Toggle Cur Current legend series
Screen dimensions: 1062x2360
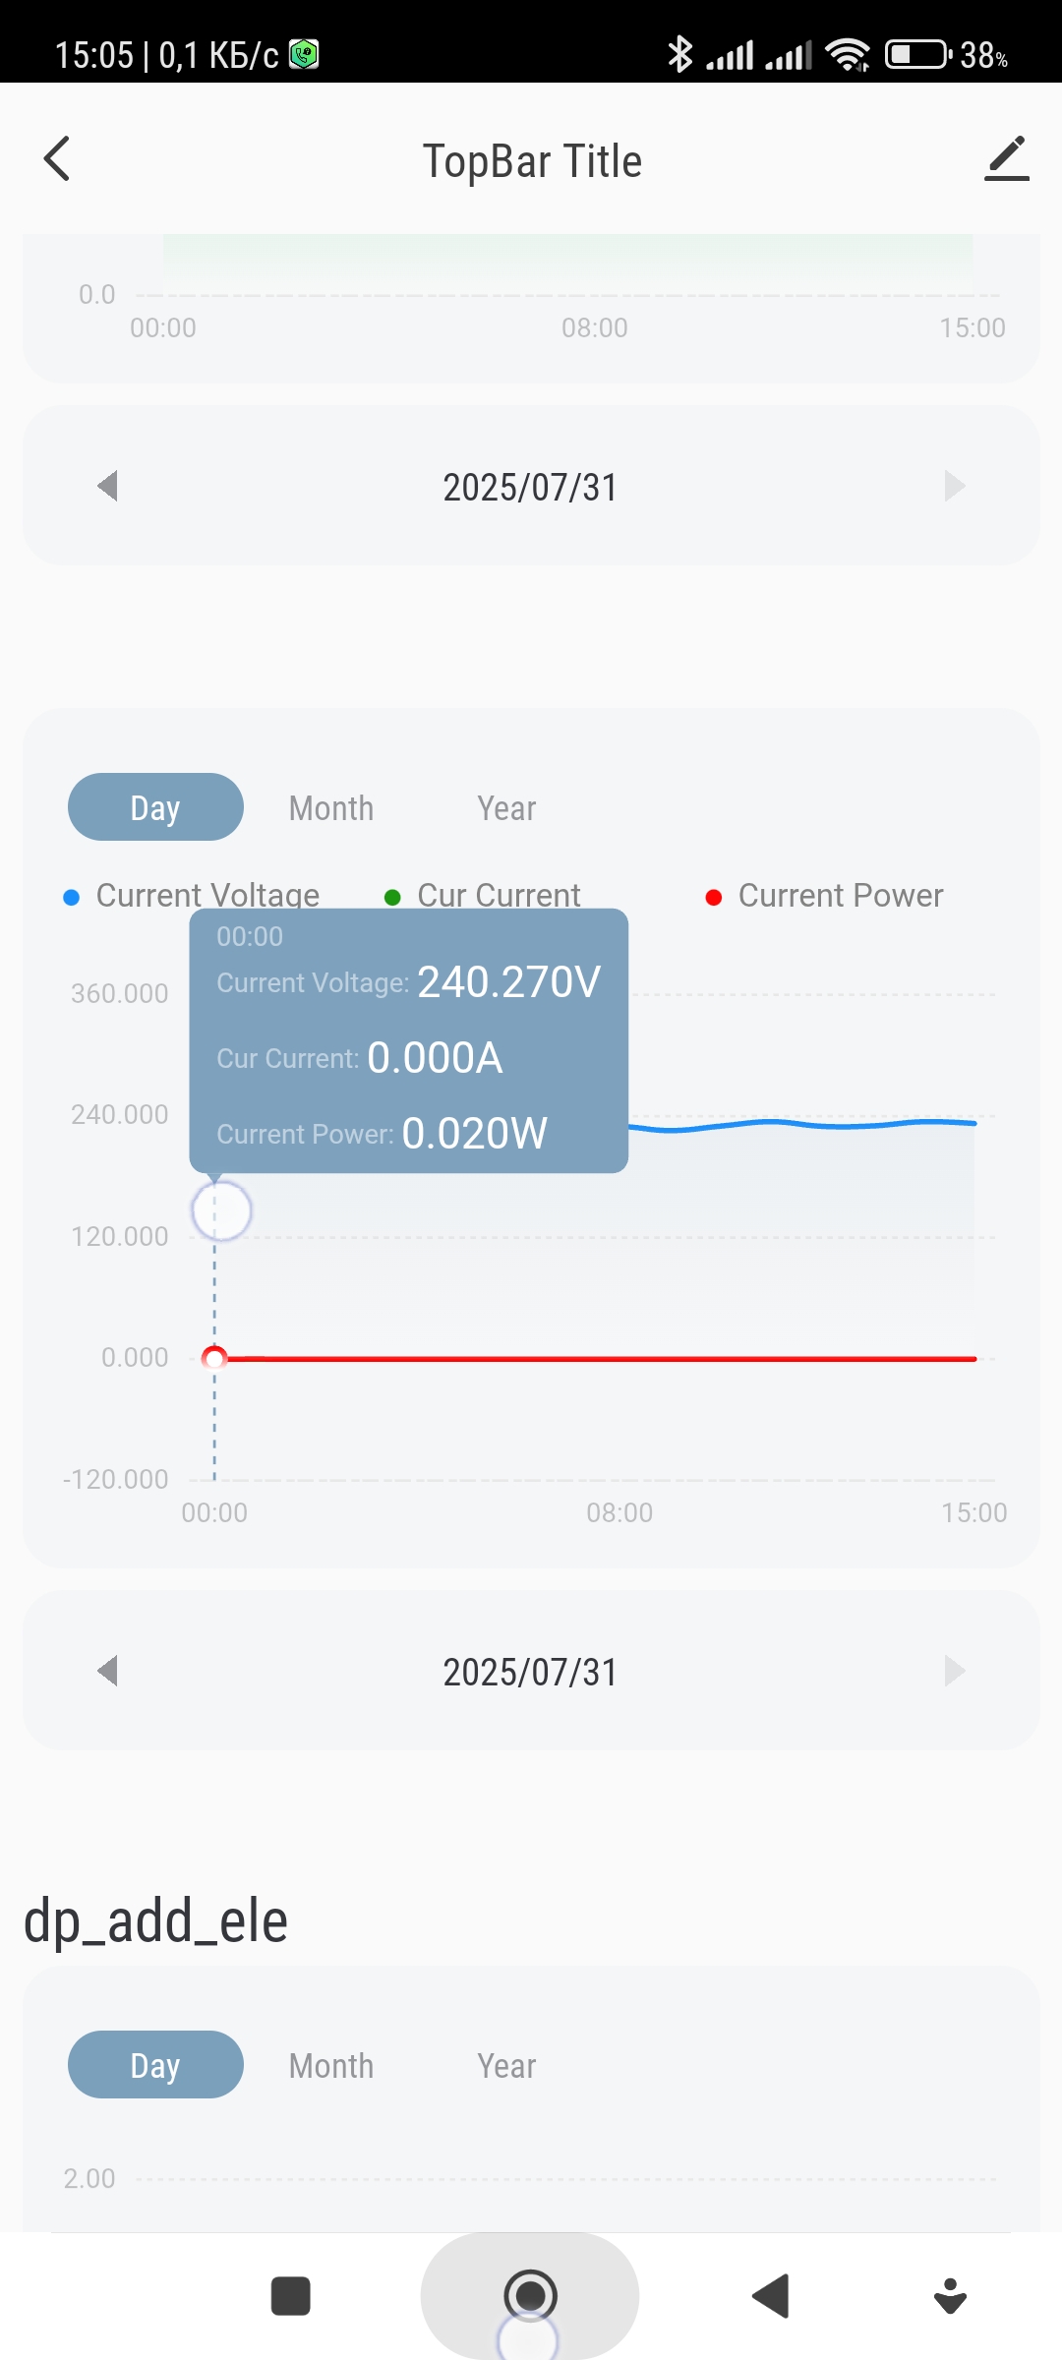[x=483, y=896]
